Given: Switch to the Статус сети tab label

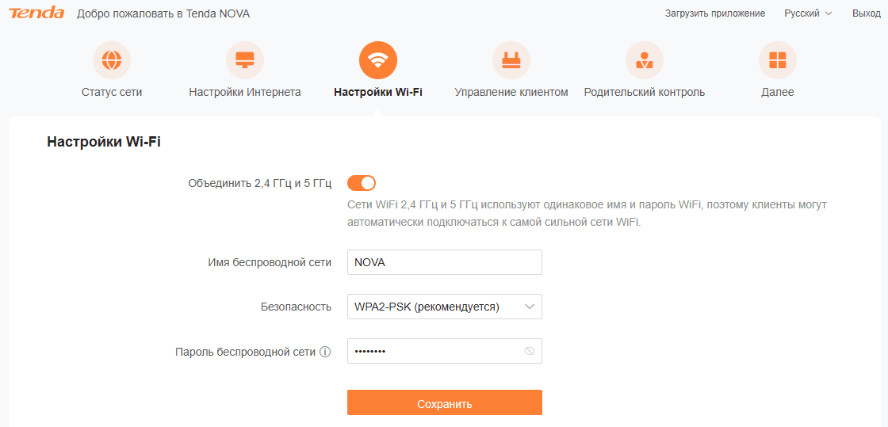Looking at the screenshot, I should 112,92.
